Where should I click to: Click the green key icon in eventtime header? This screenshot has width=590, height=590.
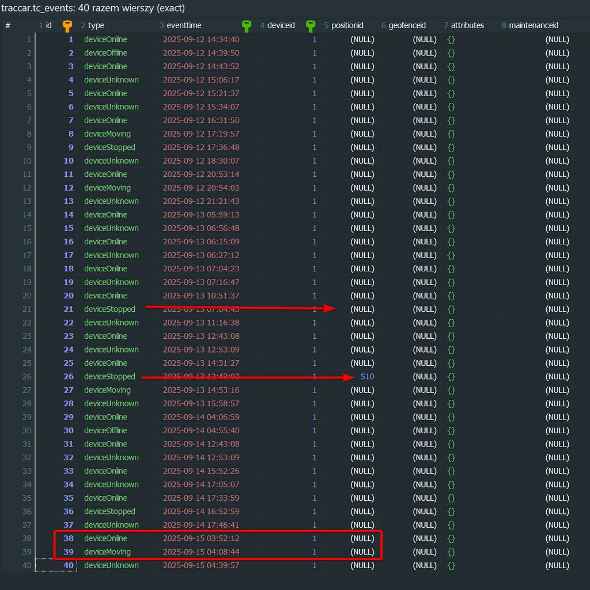pos(247,26)
